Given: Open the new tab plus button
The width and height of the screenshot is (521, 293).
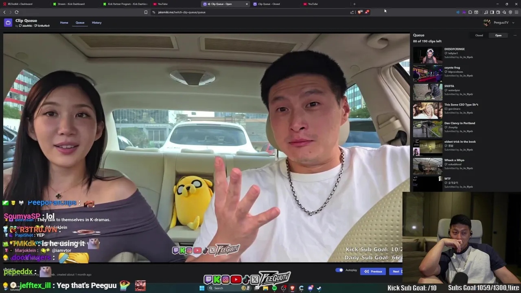Looking at the screenshot, I should [354, 4].
